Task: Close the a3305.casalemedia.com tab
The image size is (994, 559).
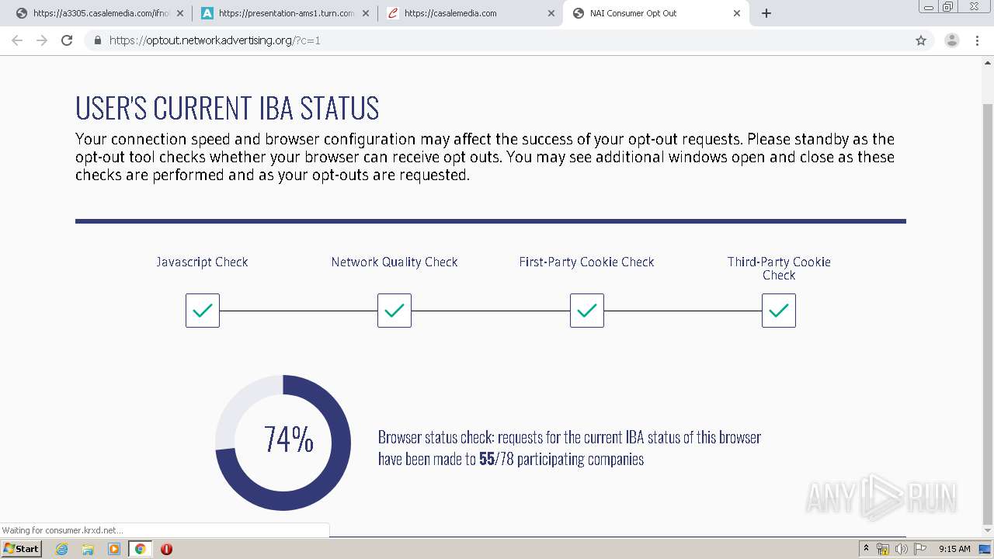Action: pyautogui.click(x=179, y=13)
